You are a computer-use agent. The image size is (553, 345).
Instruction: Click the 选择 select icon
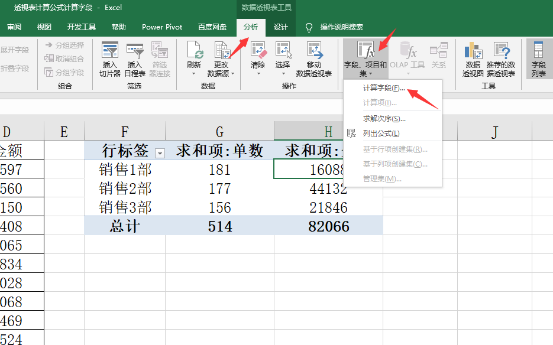coord(283,50)
